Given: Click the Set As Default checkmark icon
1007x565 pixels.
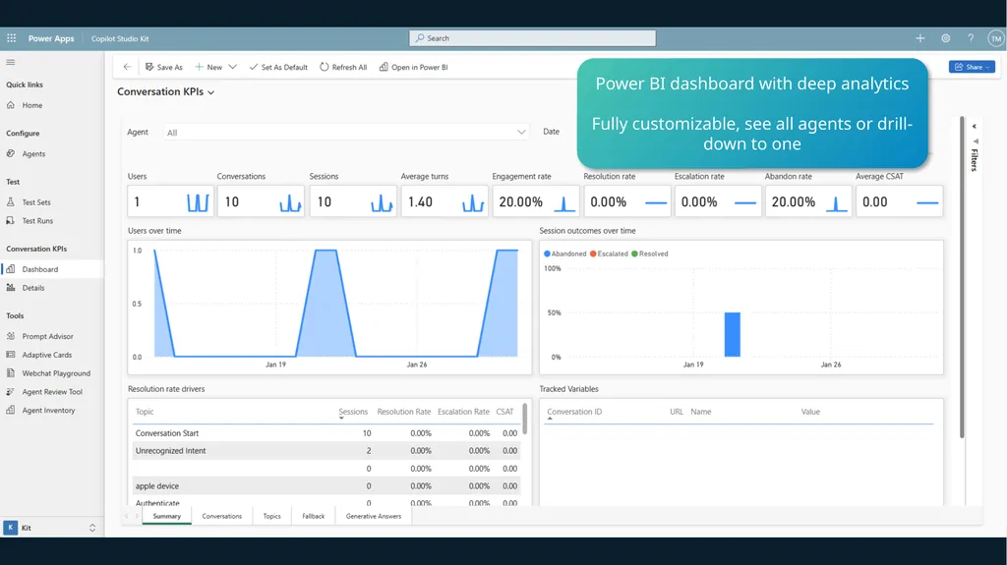Looking at the screenshot, I should 254,67.
